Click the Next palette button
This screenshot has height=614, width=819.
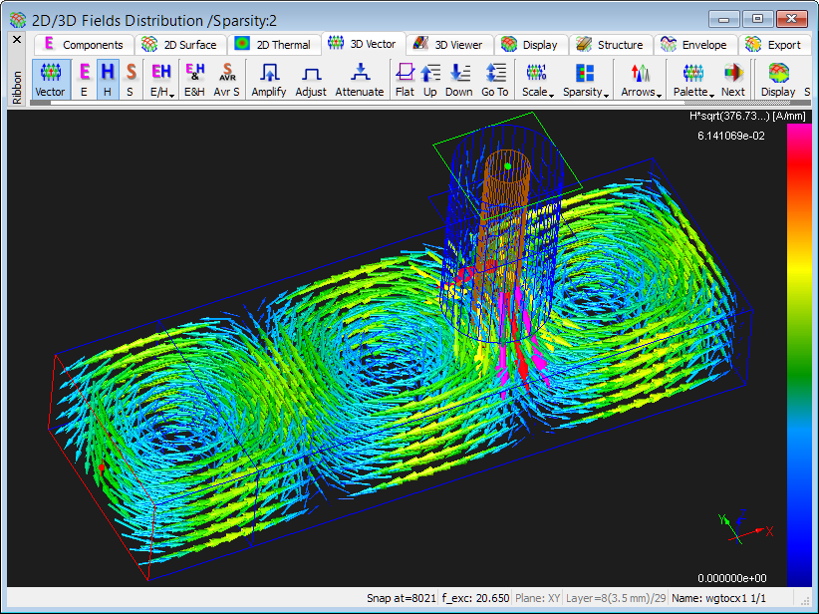coord(733,79)
